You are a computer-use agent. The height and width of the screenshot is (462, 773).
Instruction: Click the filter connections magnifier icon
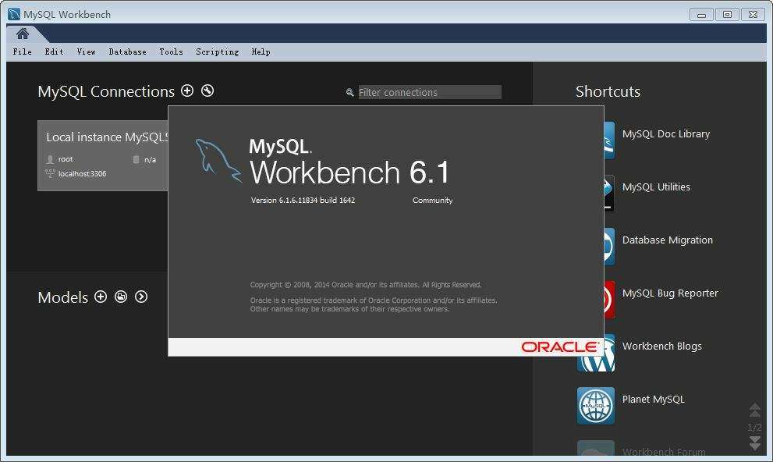pos(350,92)
